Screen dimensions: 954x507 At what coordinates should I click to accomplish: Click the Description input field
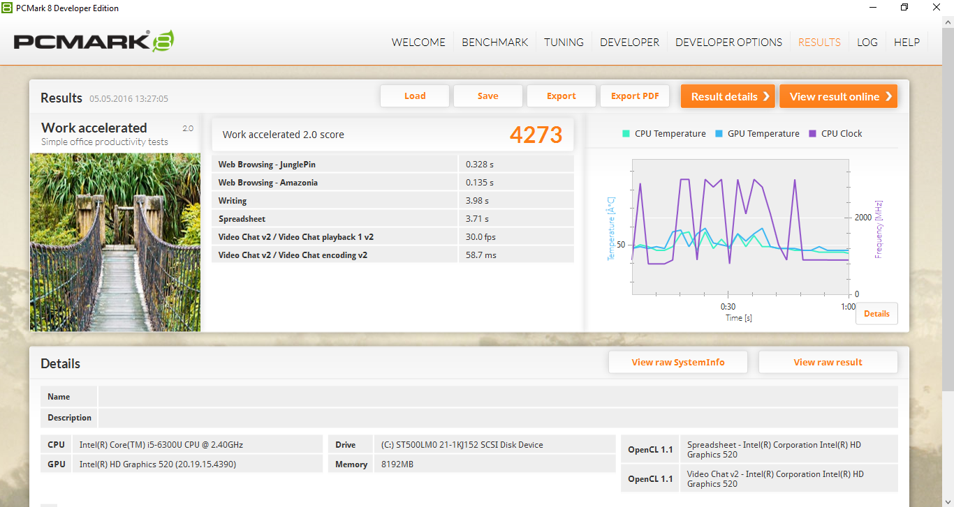[x=498, y=418]
